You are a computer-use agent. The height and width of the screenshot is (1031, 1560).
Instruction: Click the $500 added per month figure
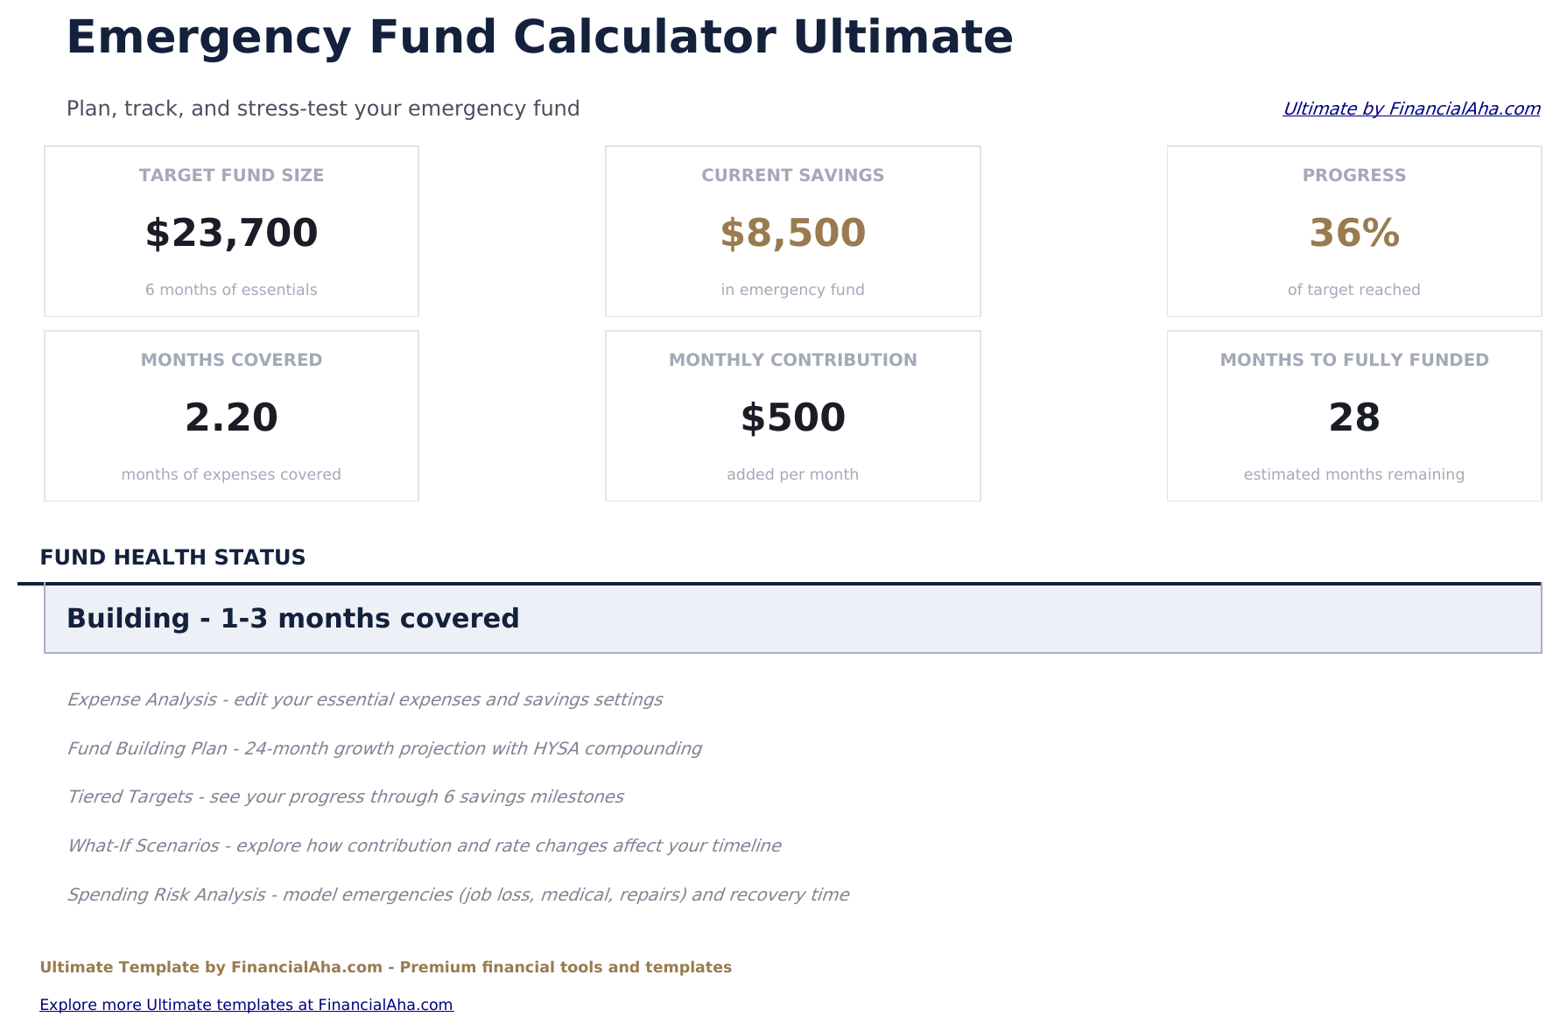coord(792,417)
